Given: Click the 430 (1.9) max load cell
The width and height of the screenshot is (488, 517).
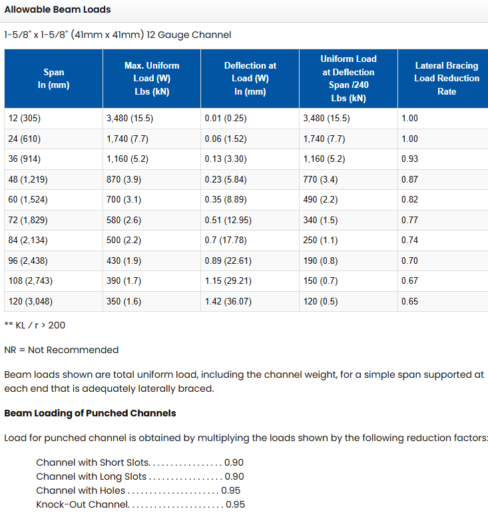Looking at the screenshot, I should (123, 261).
